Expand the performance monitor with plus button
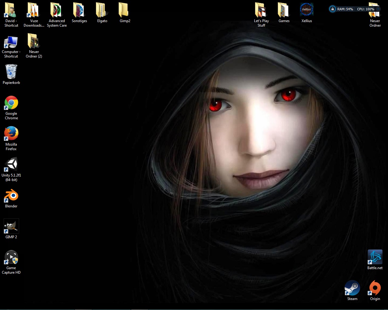388x310 pixels. tap(378, 9)
